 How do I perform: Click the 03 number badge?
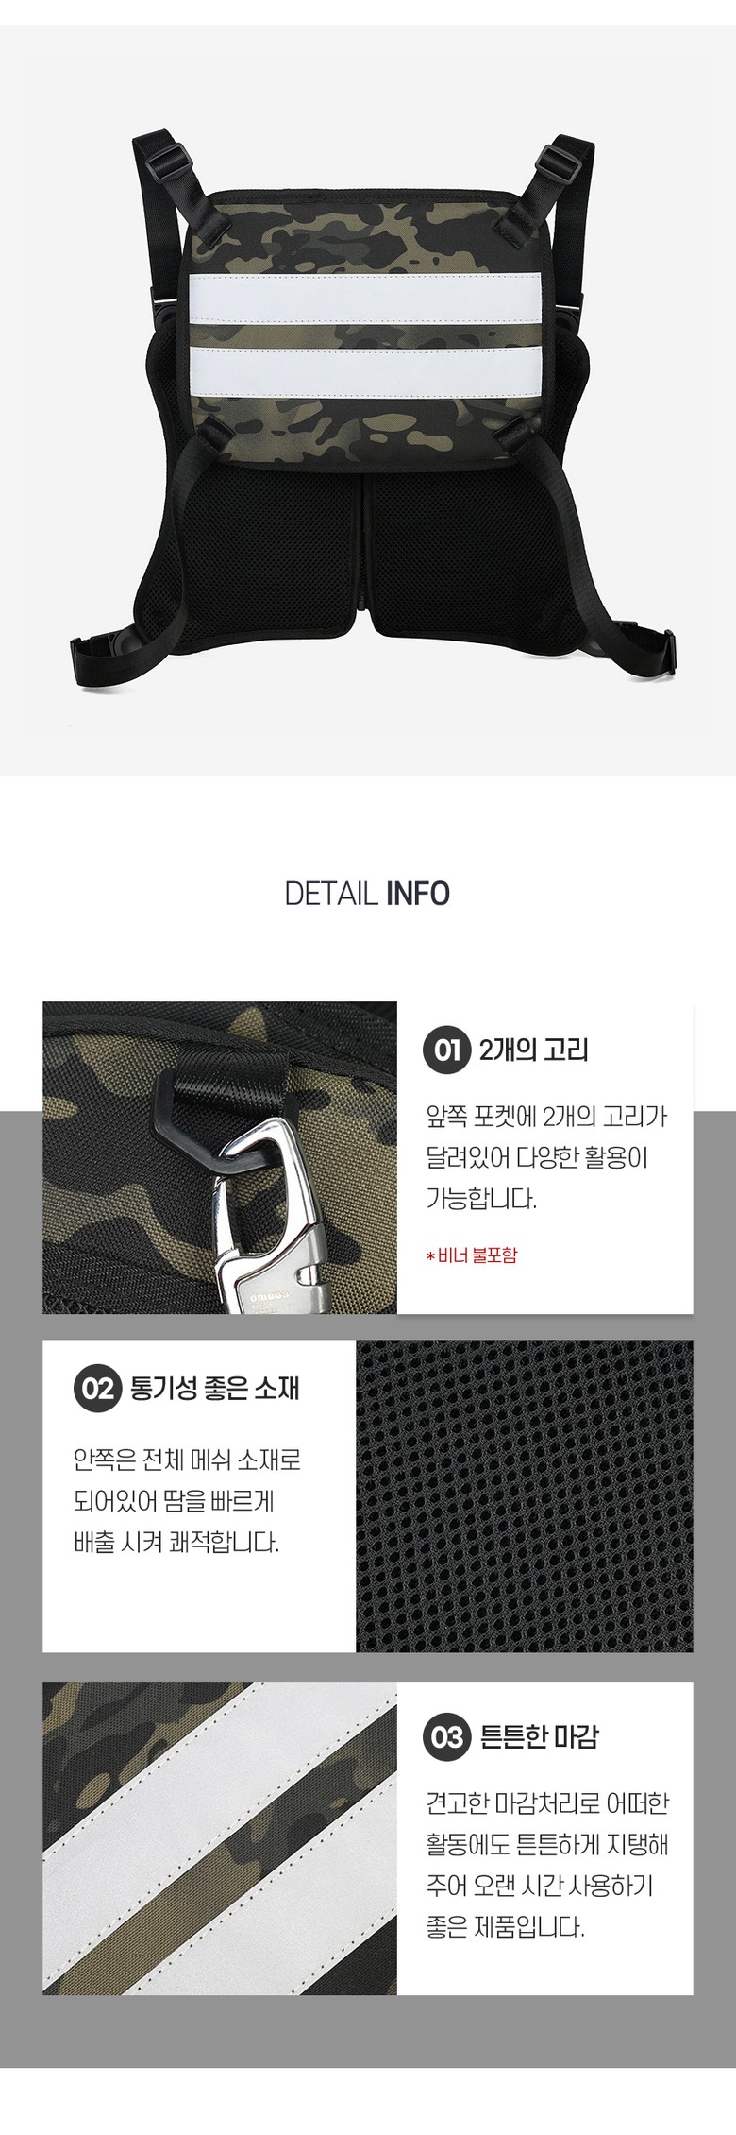click(447, 1737)
